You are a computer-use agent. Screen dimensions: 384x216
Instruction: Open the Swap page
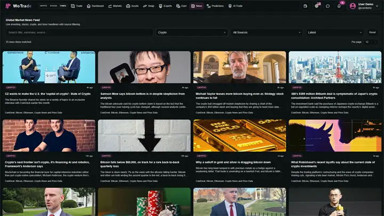pos(148,6)
